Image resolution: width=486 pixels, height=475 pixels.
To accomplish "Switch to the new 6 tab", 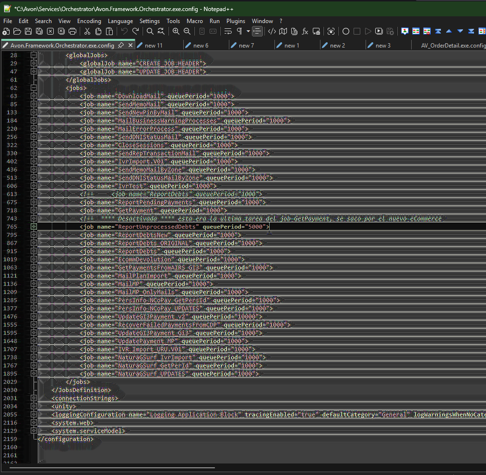I will [x=201, y=46].
